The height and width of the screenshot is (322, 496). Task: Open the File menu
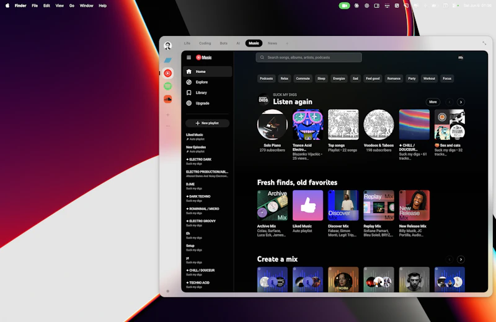tap(35, 6)
